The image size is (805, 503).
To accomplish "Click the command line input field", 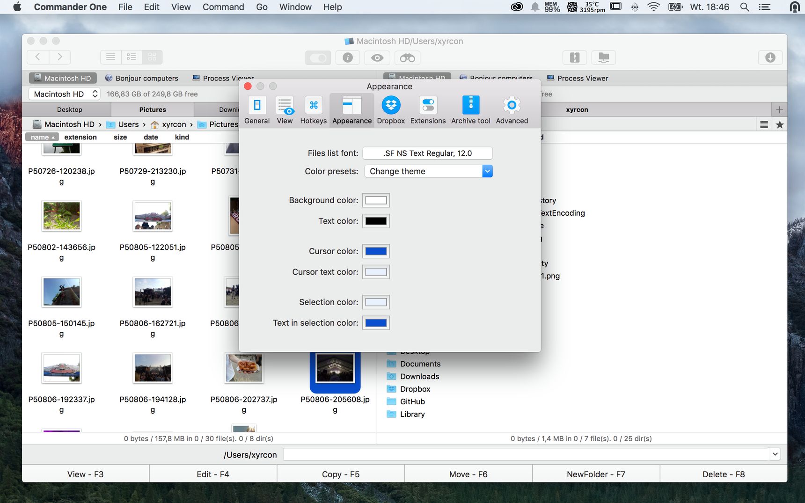I will [x=527, y=454].
